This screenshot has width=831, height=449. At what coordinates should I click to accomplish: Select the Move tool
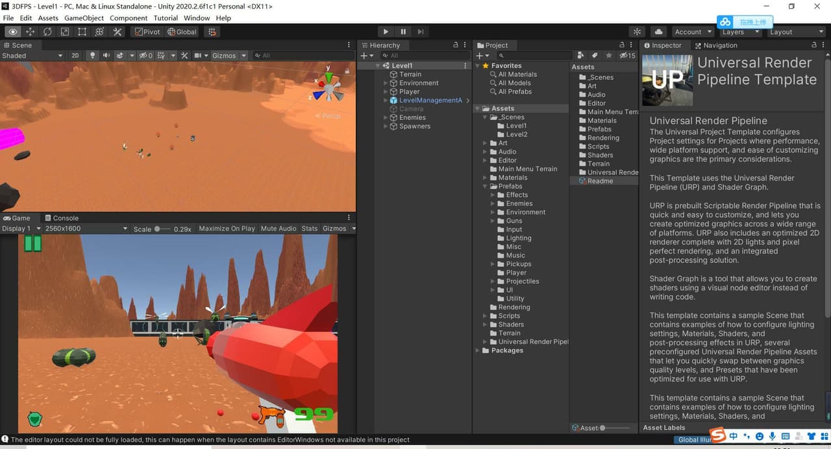(31, 32)
